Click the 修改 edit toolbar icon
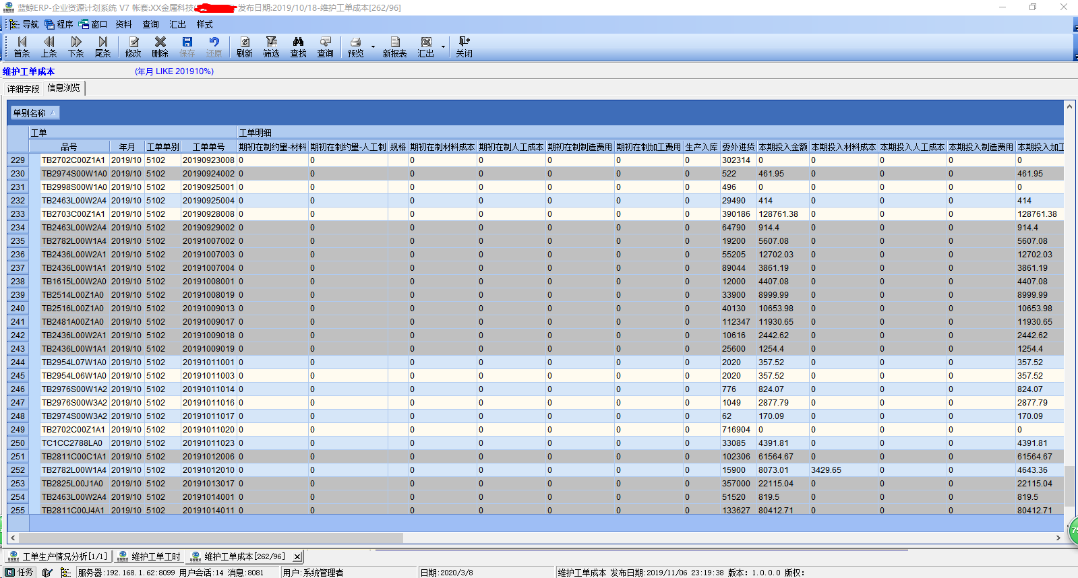The width and height of the screenshot is (1078, 578). pyautogui.click(x=133, y=47)
